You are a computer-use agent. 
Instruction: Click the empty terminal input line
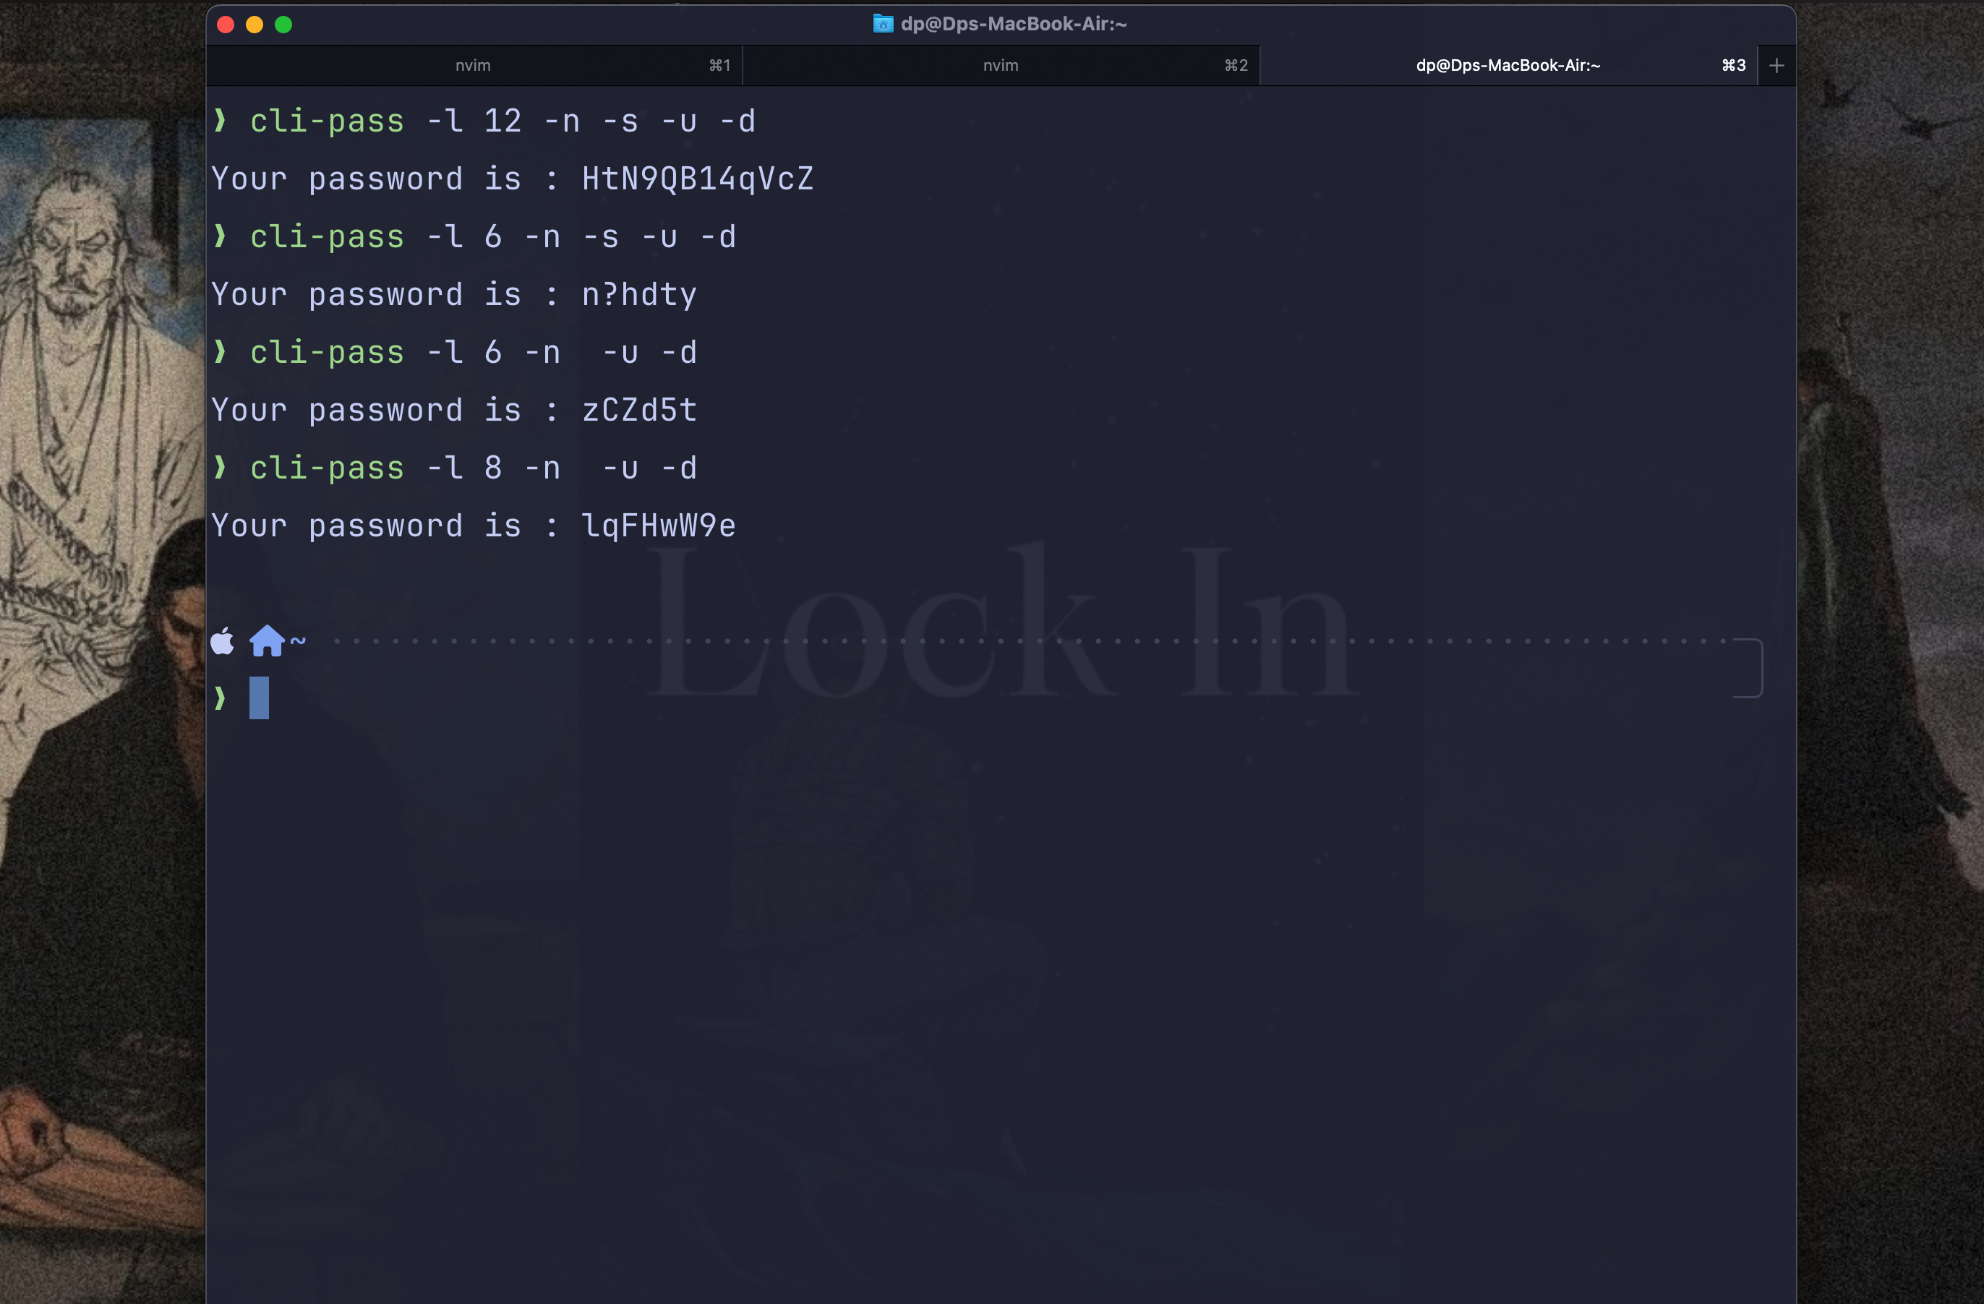(583, 698)
